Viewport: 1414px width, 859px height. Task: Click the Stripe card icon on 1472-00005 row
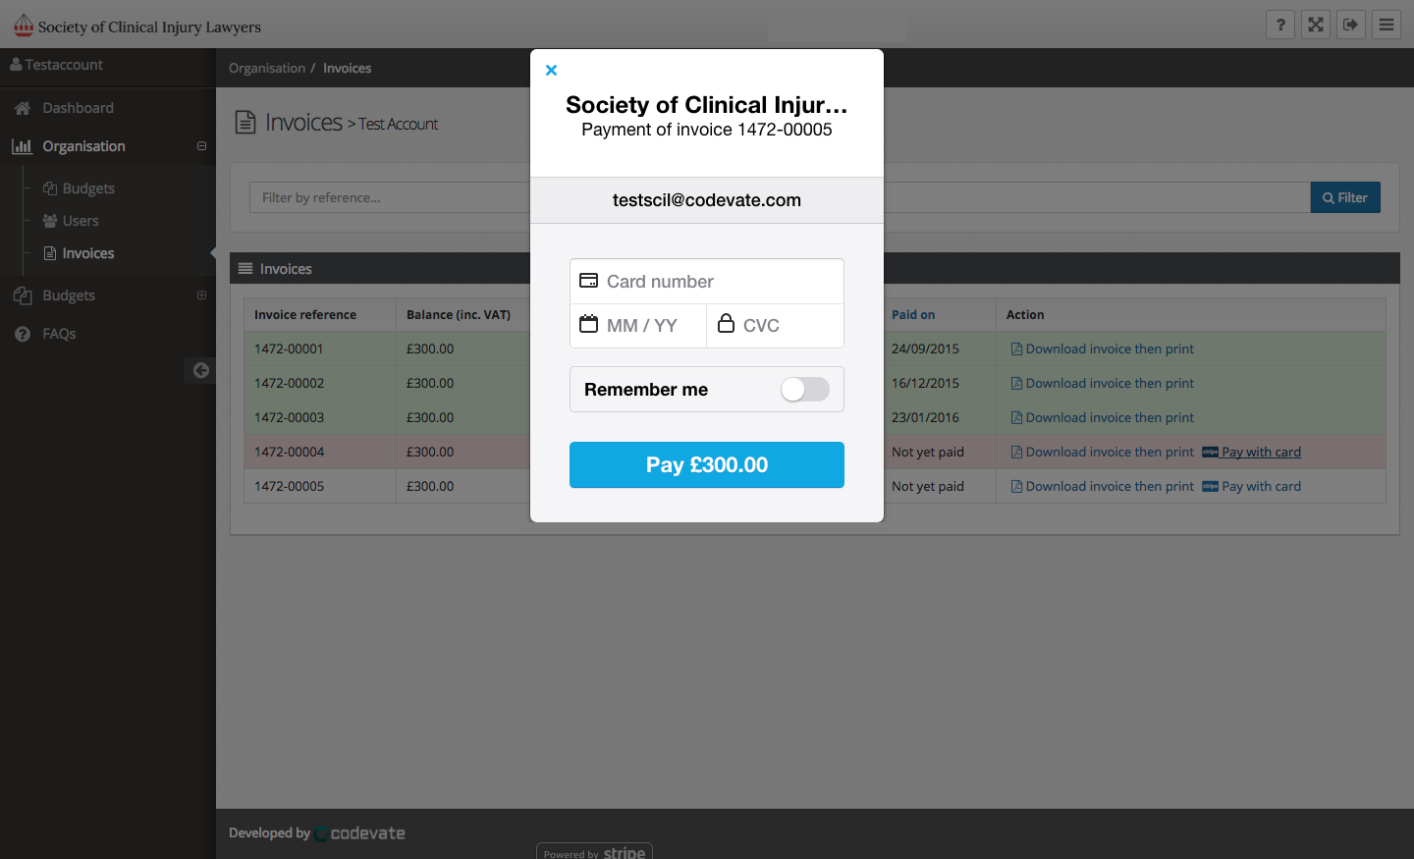pos(1210,487)
